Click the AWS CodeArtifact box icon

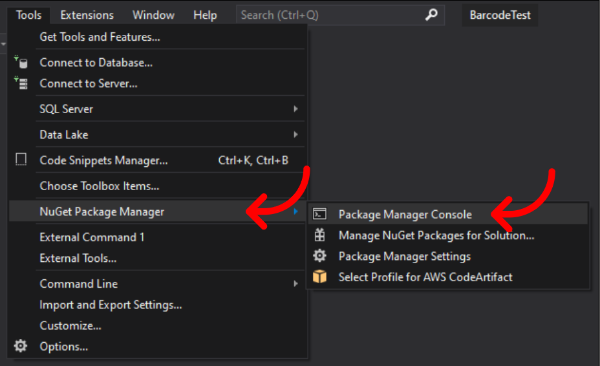click(320, 276)
